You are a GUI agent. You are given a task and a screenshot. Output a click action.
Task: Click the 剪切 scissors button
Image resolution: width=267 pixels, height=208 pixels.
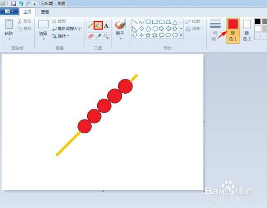click(x=25, y=21)
